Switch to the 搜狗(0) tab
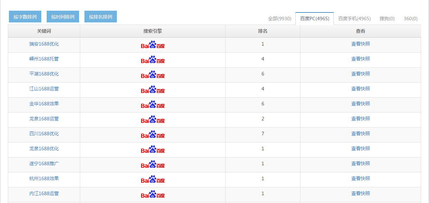429x203 pixels. click(x=387, y=19)
